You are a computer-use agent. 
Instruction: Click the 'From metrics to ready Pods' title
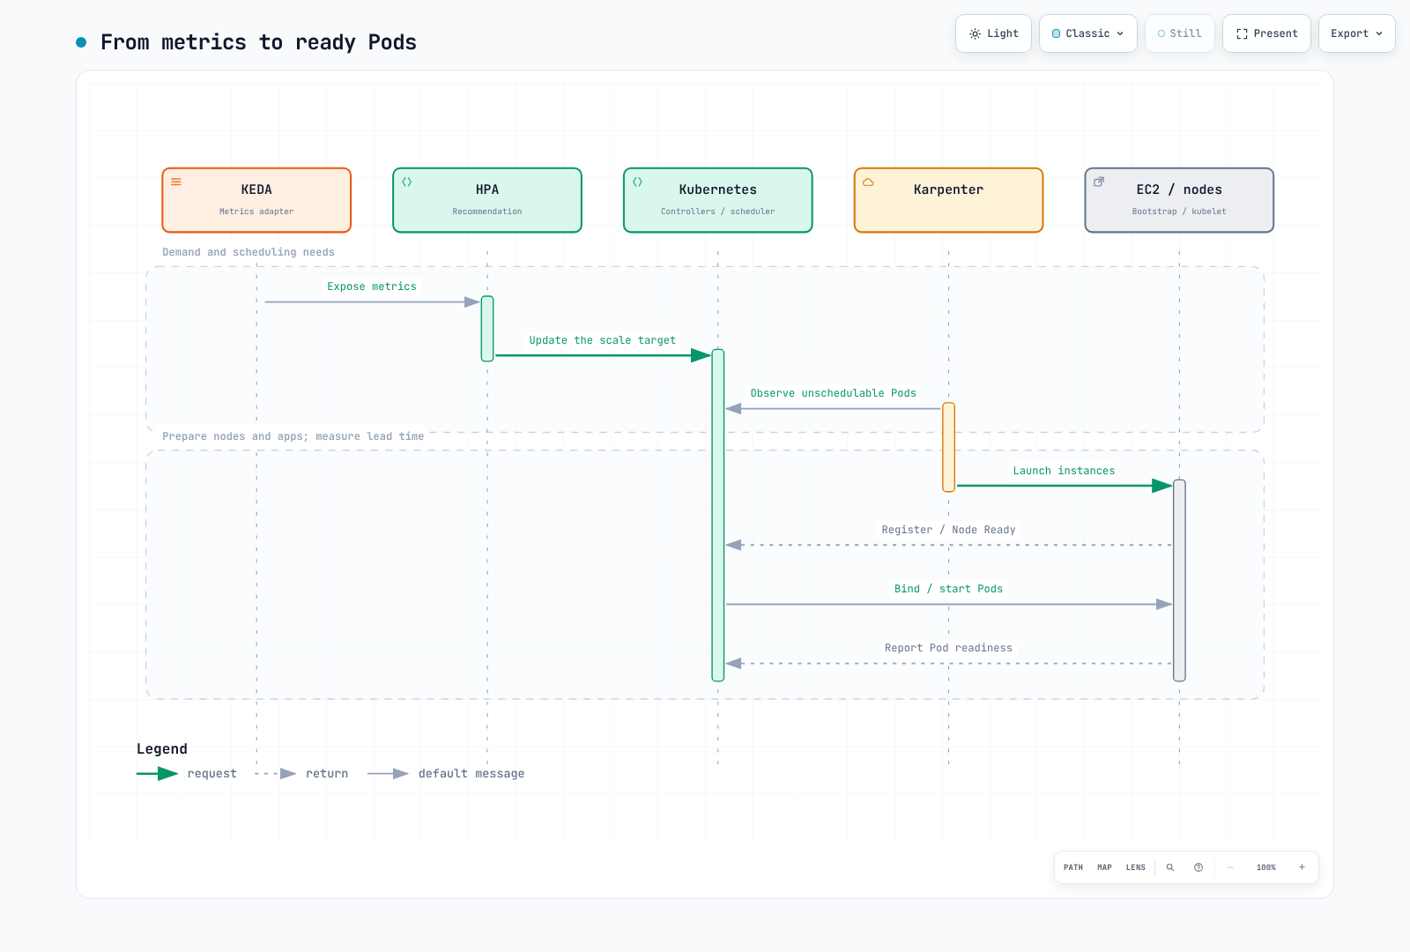258,42
